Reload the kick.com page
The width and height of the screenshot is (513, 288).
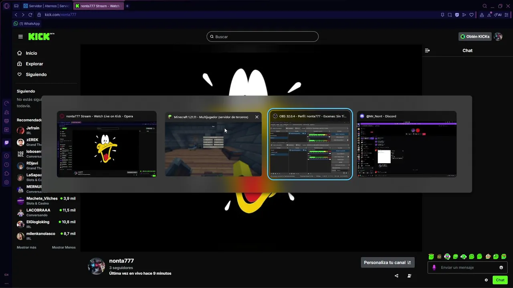(30, 15)
